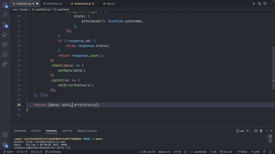The width and height of the screenshot is (275, 154).
Task: Open the Extensions view
Action: click(x=5, y=44)
